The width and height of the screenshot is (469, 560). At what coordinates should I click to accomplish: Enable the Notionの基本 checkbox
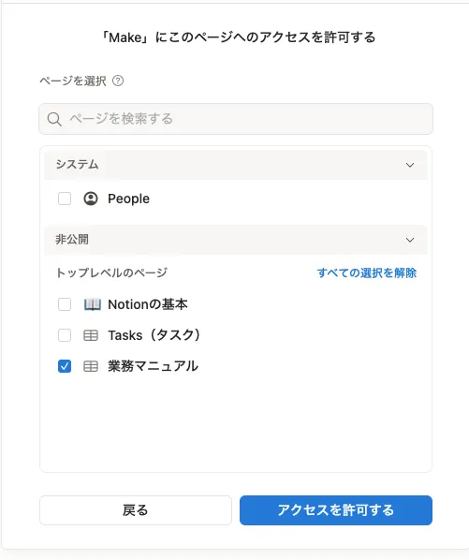coord(65,304)
